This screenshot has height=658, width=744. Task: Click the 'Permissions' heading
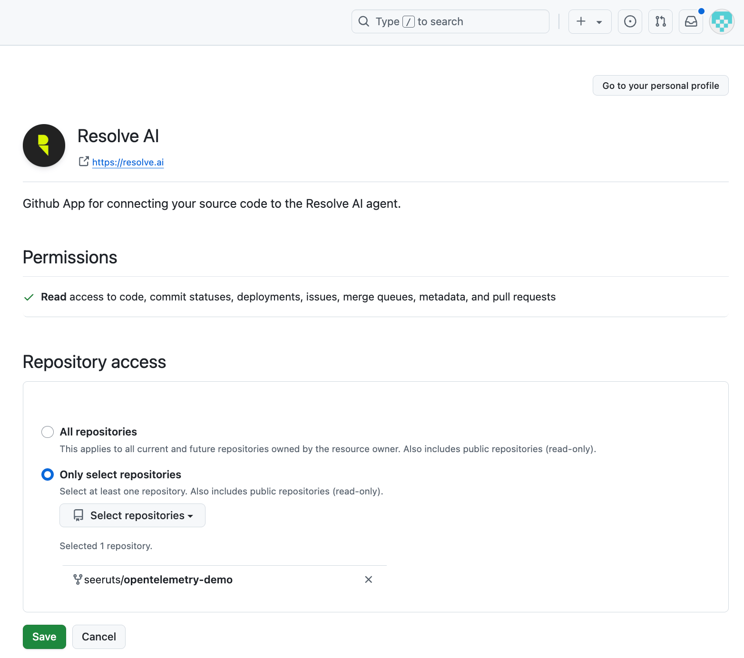pos(70,257)
